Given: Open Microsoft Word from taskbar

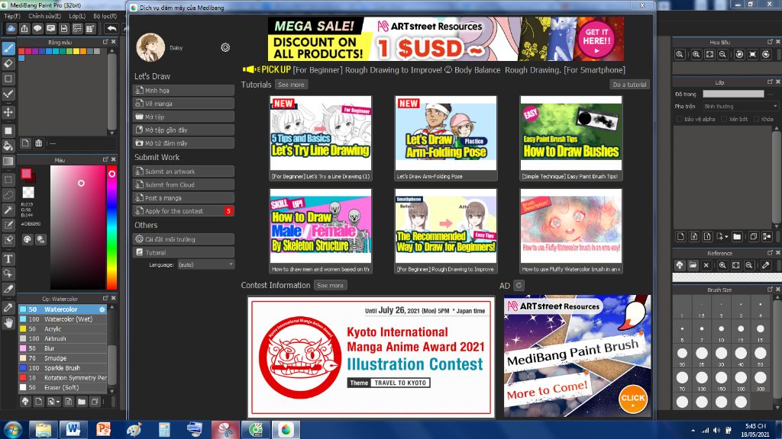Looking at the screenshot, I should coord(73,429).
